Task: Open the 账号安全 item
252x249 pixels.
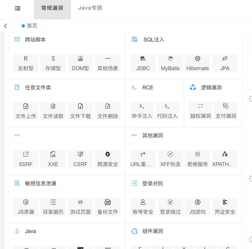Action: point(143,207)
